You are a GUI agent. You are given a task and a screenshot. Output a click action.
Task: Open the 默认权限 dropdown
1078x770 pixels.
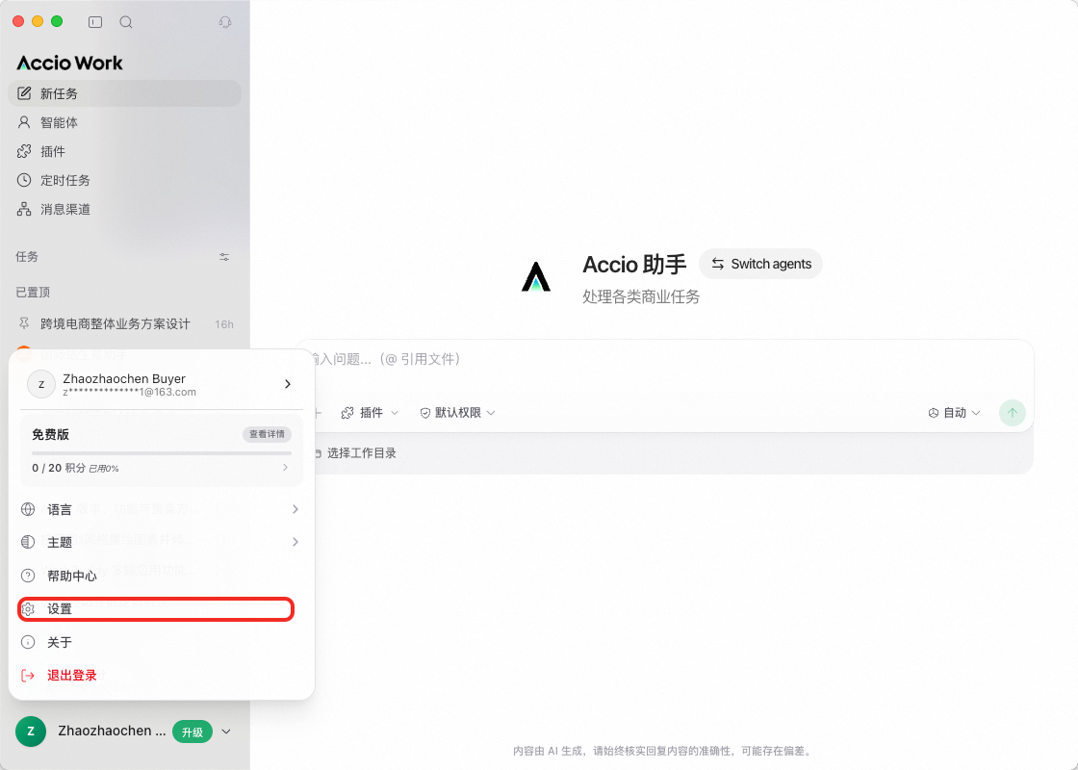[x=457, y=413]
